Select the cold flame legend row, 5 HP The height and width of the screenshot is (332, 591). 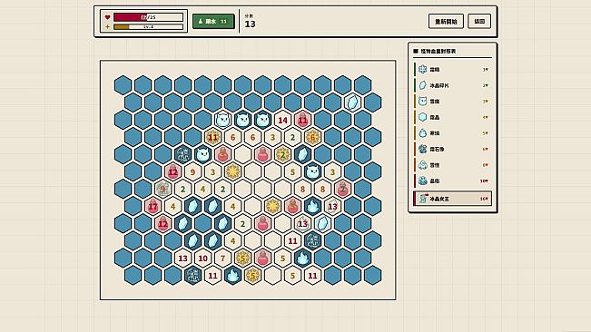[453, 133]
